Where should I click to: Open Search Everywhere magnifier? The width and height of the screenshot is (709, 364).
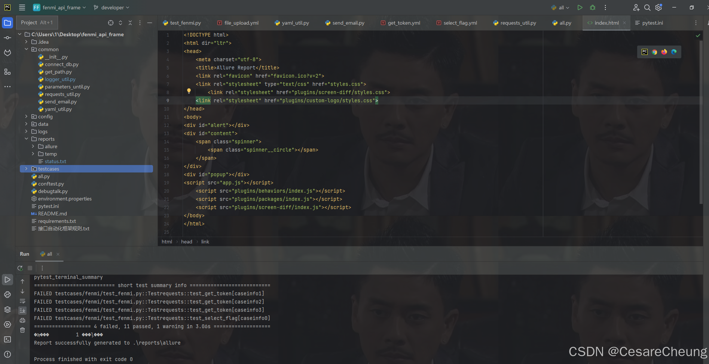click(647, 7)
